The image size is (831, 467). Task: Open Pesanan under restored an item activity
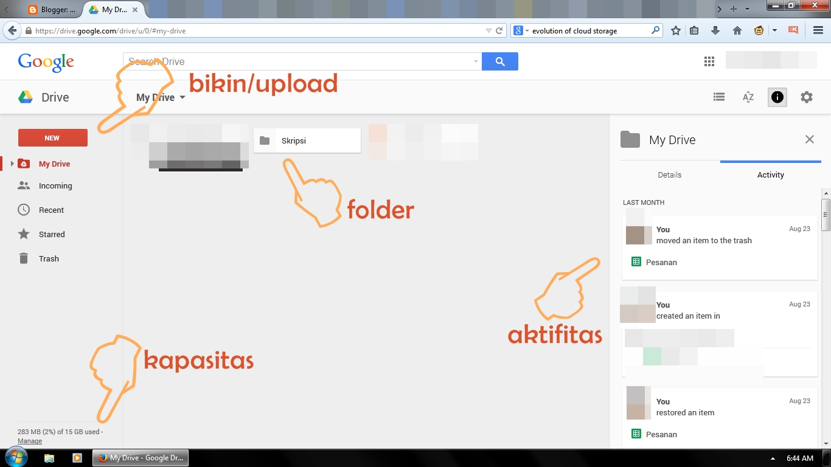(661, 435)
